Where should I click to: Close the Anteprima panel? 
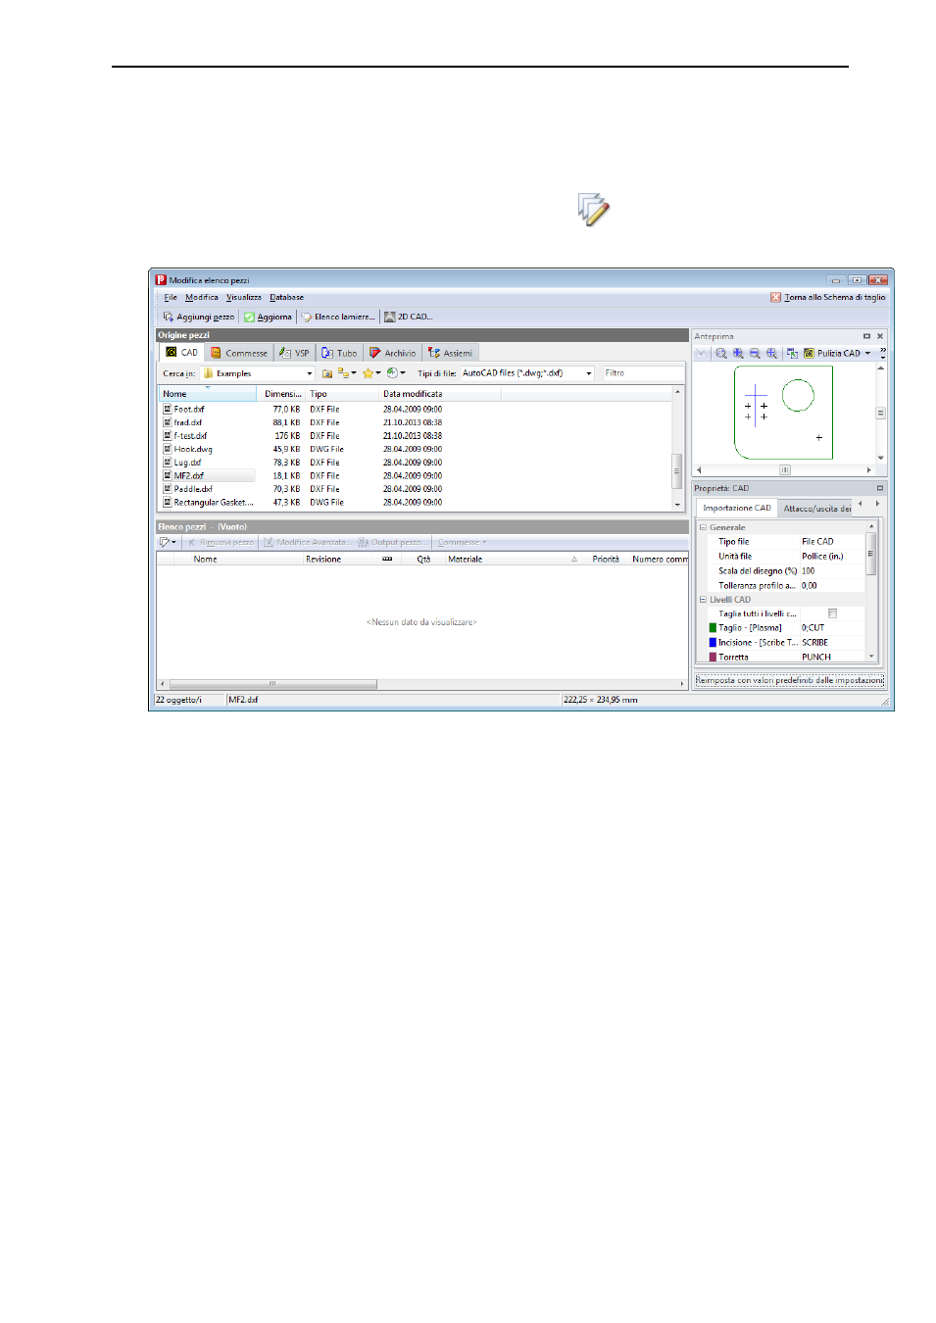(x=880, y=336)
